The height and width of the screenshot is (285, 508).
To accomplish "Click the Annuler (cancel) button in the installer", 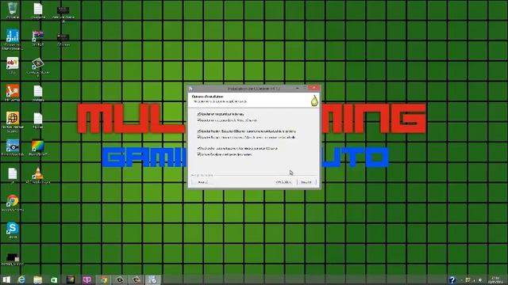I will (202, 182).
